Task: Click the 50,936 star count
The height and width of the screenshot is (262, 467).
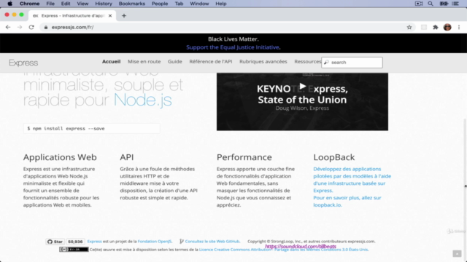Action: tap(75, 242)
